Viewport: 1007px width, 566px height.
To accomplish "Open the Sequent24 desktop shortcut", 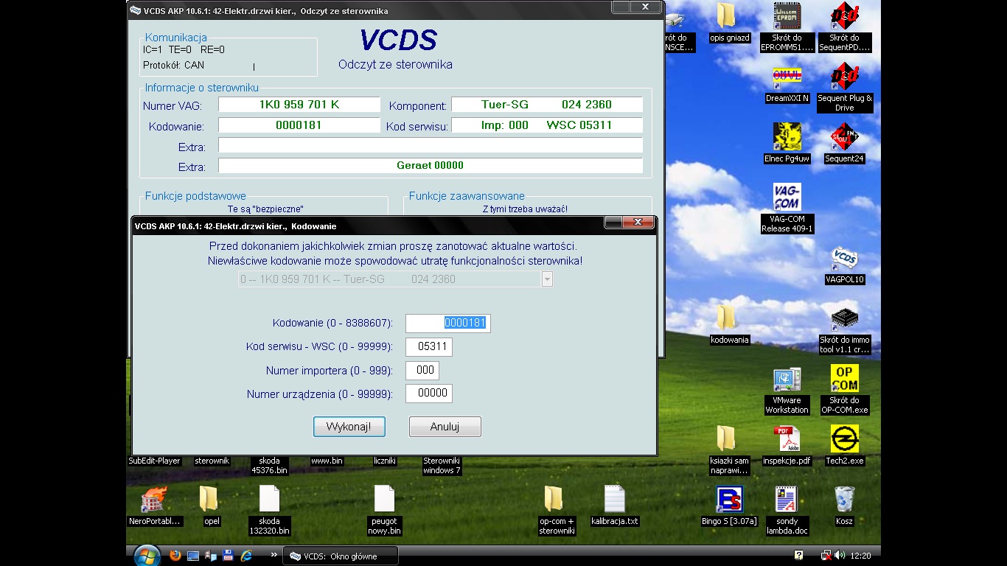I will (x=844, y=144).
